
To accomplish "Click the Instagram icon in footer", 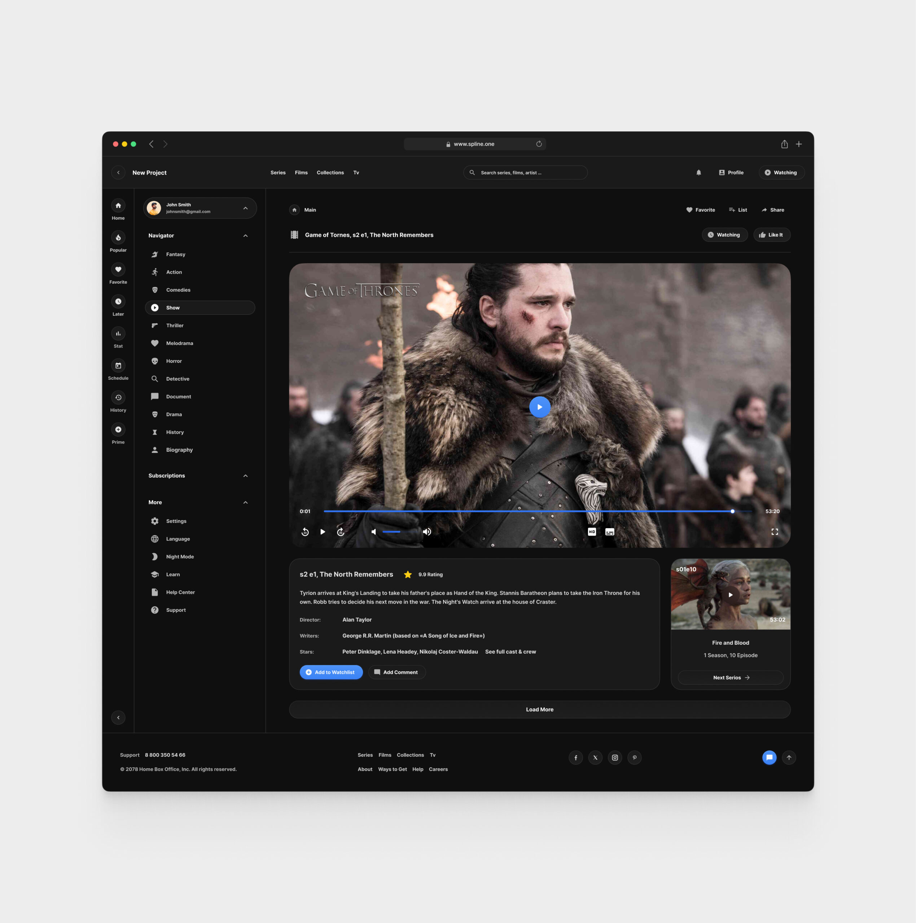I will 615,757.
